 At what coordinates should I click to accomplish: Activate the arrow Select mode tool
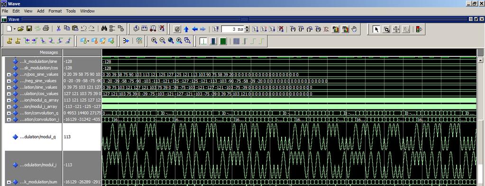click(376, 29)
